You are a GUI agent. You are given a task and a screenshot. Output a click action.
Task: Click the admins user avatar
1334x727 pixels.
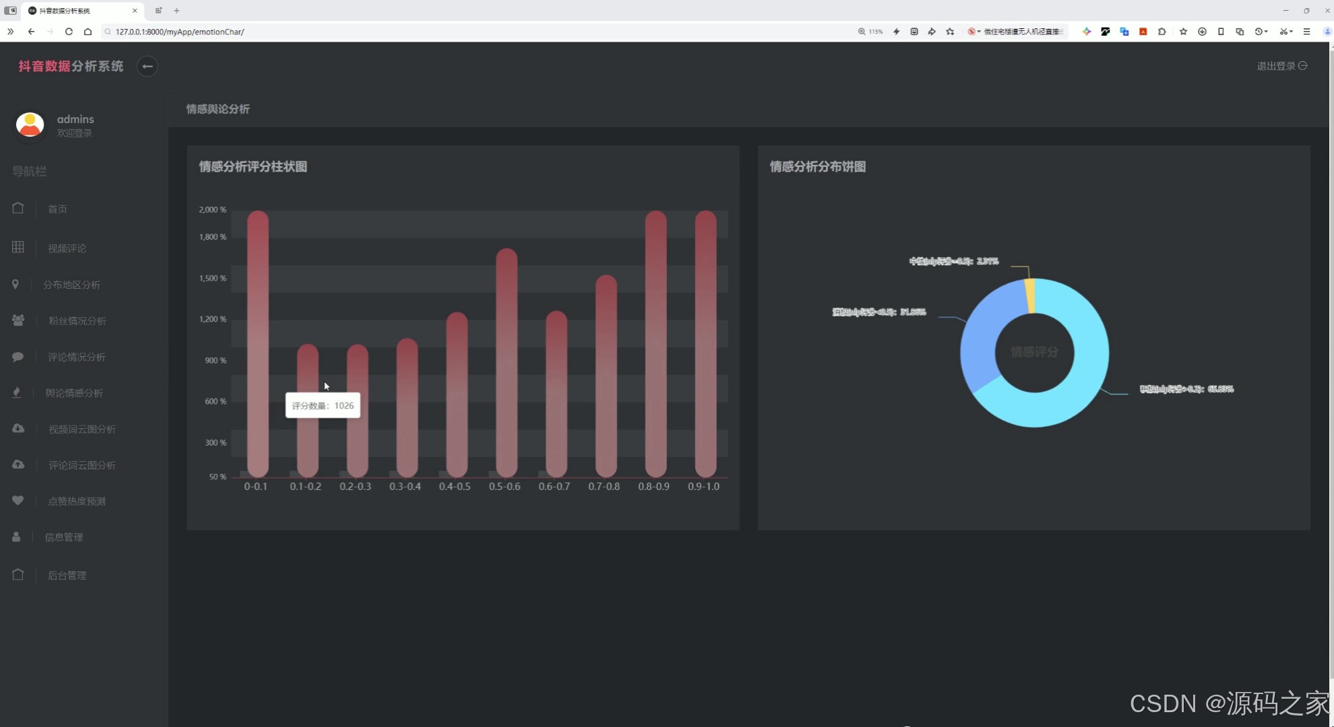[x=30, y=125]
